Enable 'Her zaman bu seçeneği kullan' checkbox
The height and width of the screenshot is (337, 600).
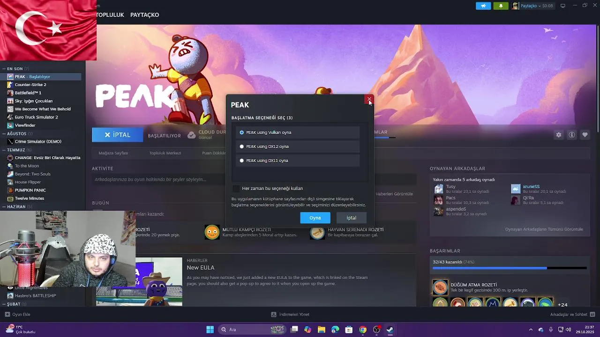click(236, 188)
